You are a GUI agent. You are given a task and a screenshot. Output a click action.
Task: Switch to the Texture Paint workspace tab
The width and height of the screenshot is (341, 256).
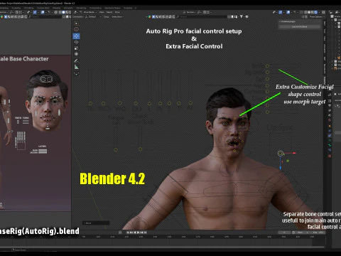(x=43, y=8)
